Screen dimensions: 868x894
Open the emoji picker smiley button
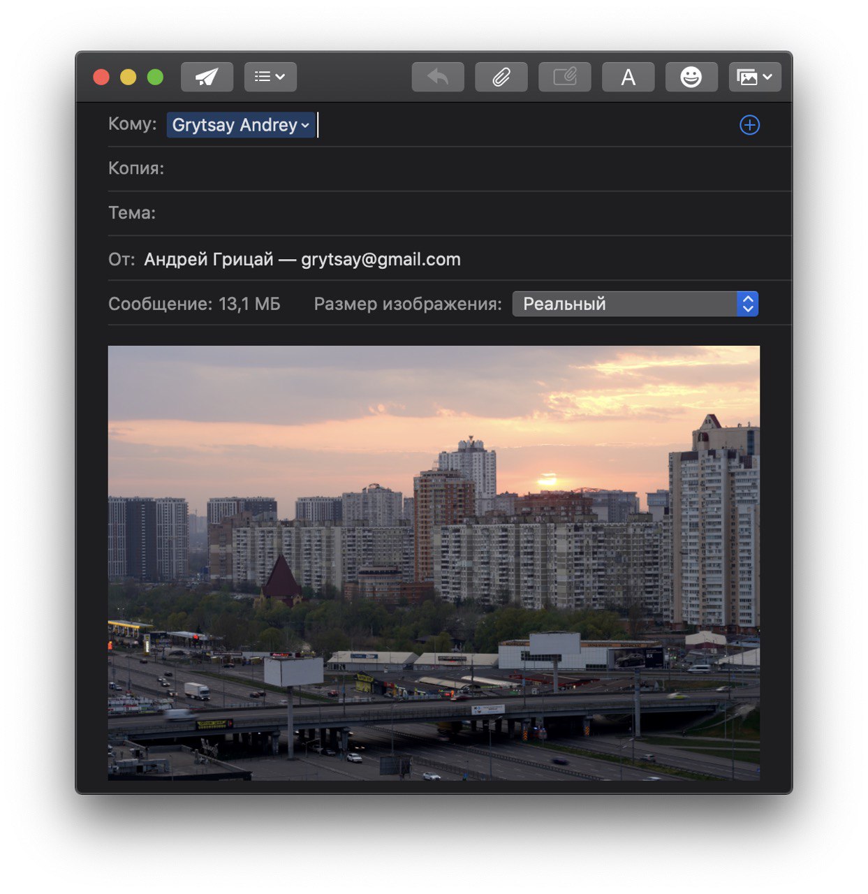pos(691,77)
